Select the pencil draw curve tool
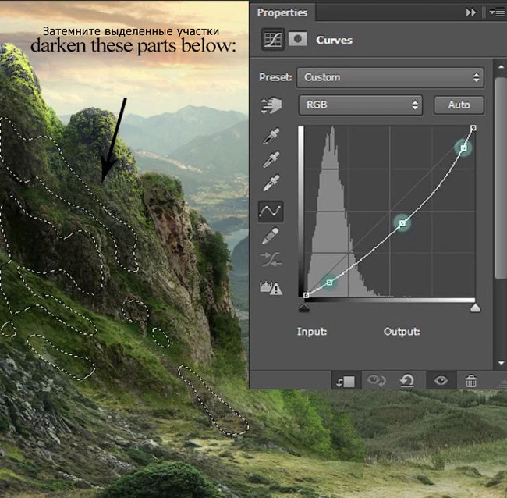 coord(271,236)
